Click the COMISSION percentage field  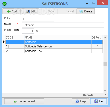28,31
